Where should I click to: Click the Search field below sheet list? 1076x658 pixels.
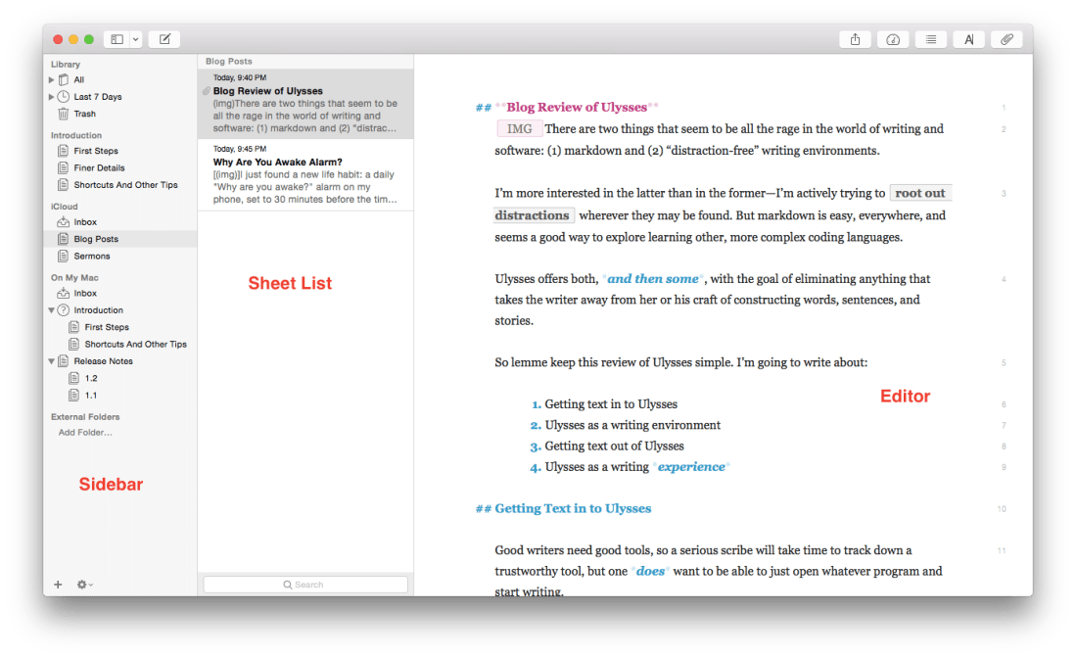pos(305,585)
